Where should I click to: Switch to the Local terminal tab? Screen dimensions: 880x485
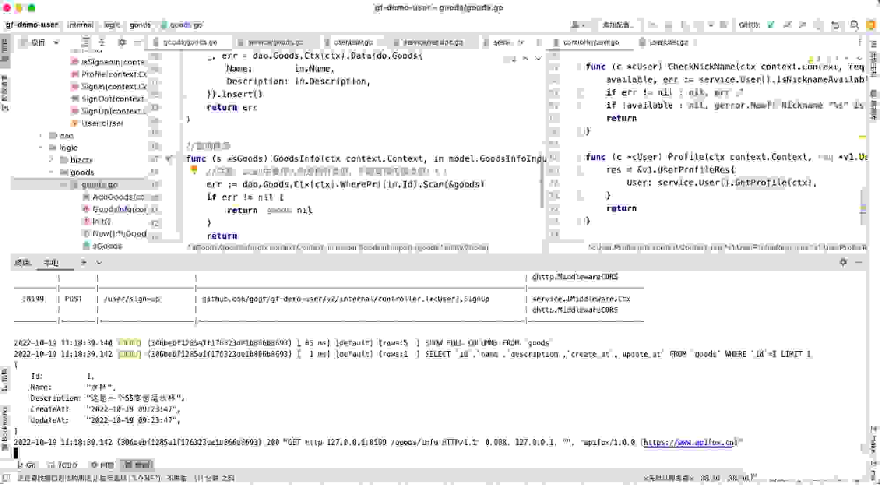(51, 263)
